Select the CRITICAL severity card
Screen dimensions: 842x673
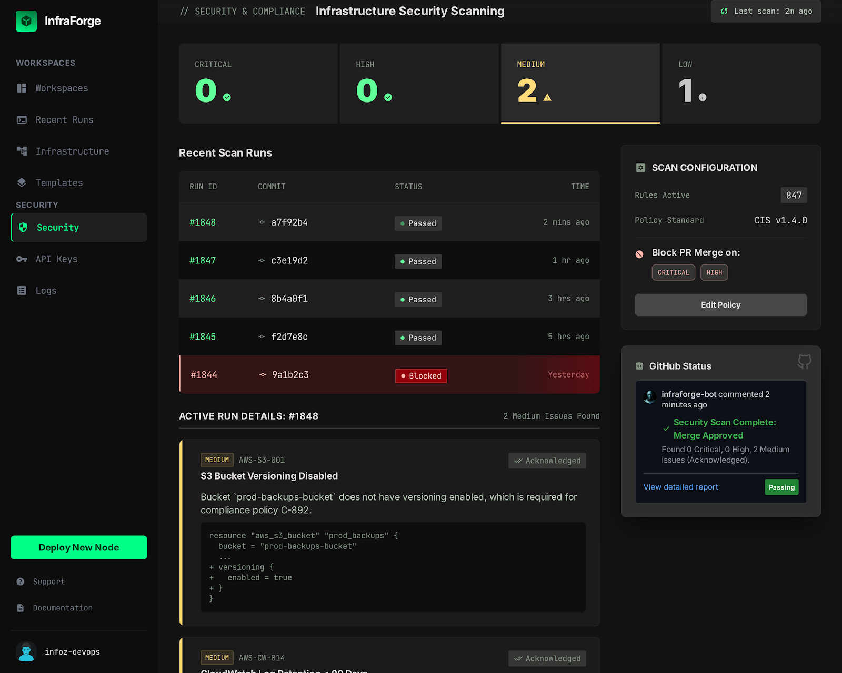tap(258, 84)
